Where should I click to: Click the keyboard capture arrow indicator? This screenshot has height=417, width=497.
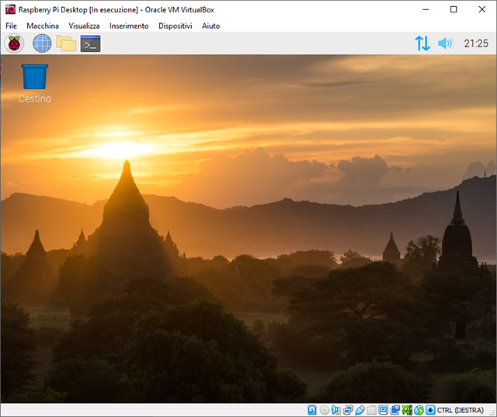(430, 410)
